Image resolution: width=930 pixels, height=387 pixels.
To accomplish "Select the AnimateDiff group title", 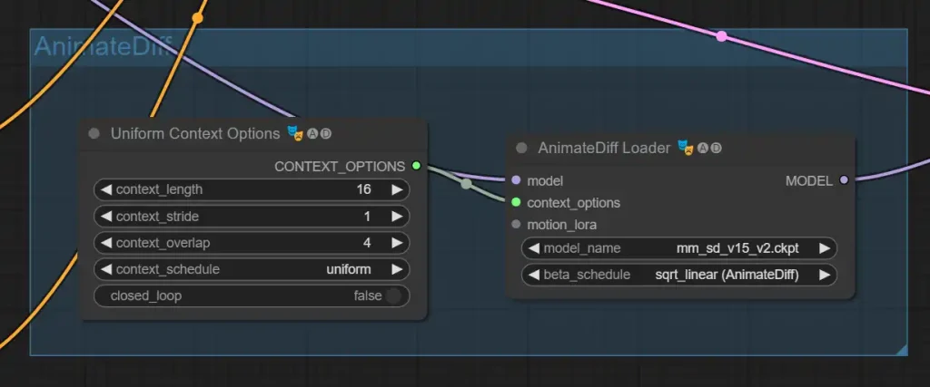I will point(102,47).
